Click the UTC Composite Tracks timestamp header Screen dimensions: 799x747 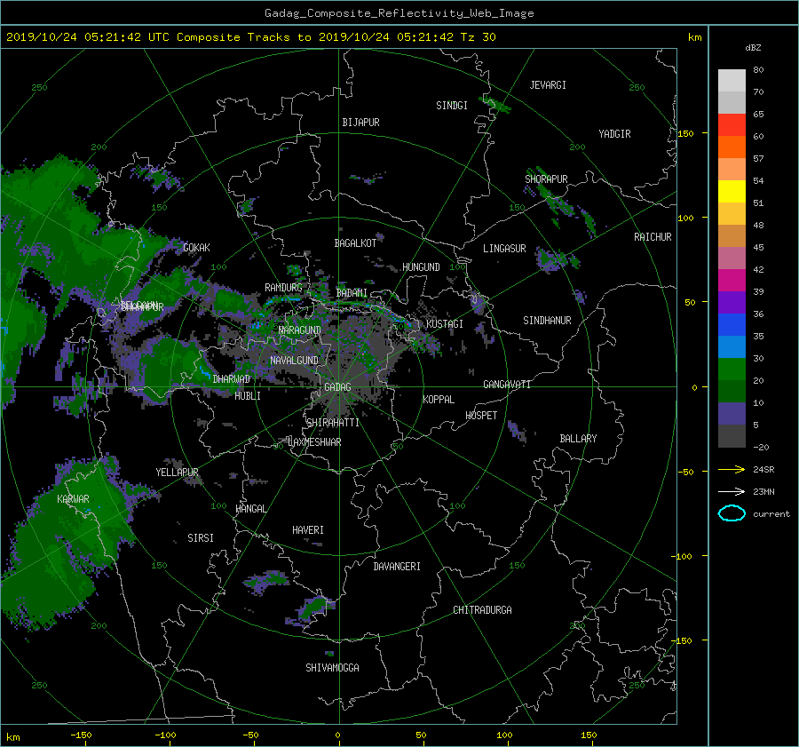(250, 37)
